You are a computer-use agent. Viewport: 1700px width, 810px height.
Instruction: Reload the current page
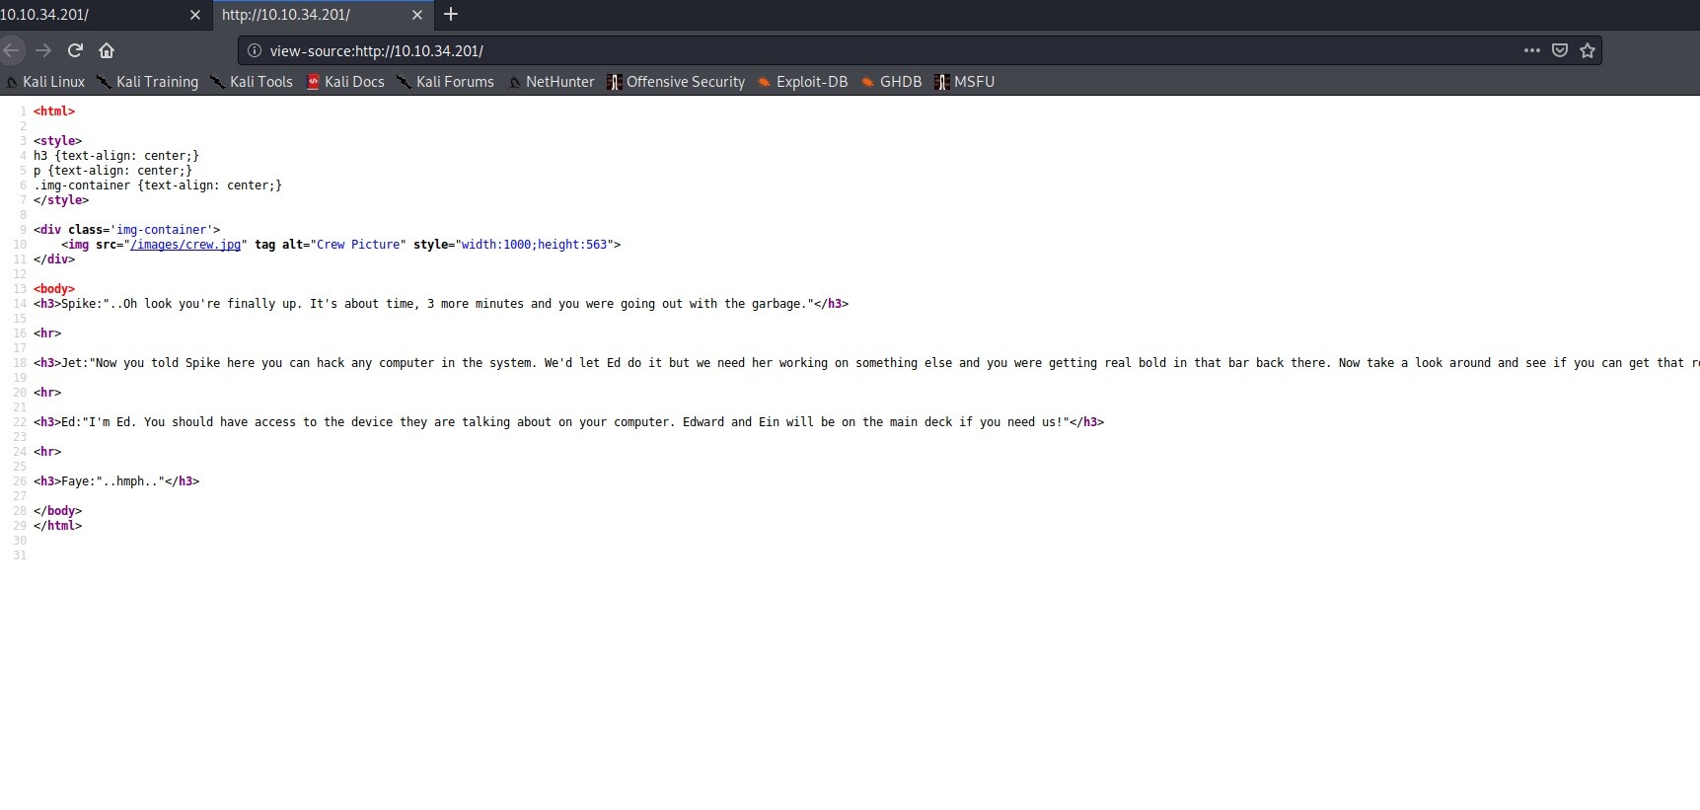75,50
